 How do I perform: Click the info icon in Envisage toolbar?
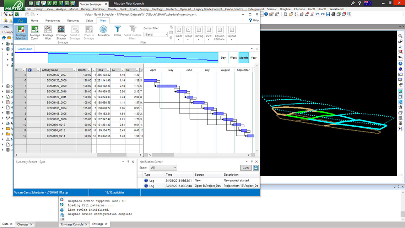click(x=266, y=14)
